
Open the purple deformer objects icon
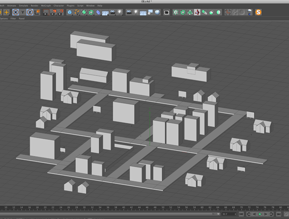click(x=98, y=12)
